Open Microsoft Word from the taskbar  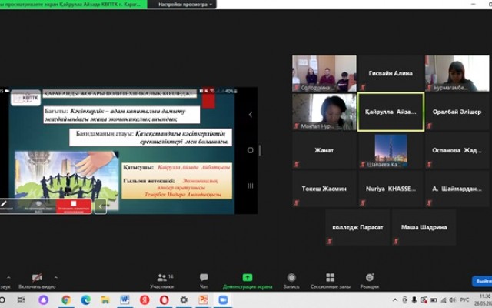tap(125, 300)
